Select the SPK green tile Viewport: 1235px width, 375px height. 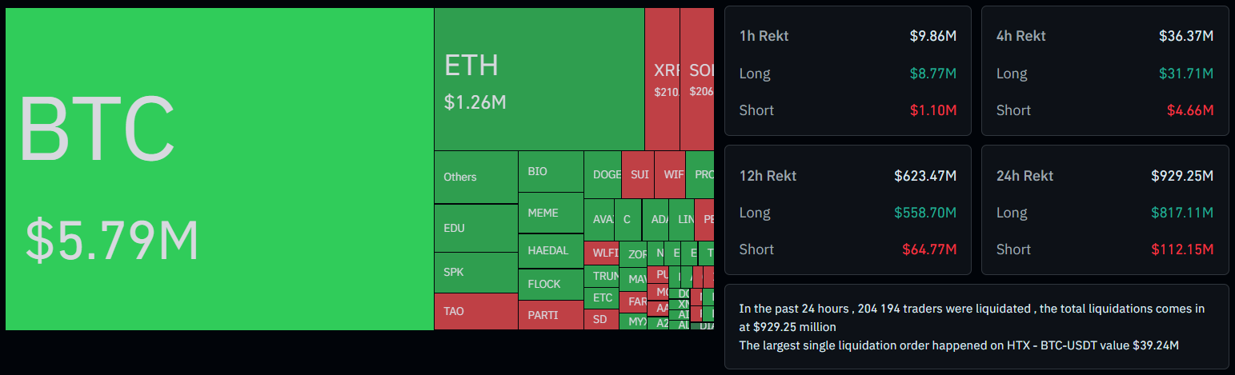[475, 272]
